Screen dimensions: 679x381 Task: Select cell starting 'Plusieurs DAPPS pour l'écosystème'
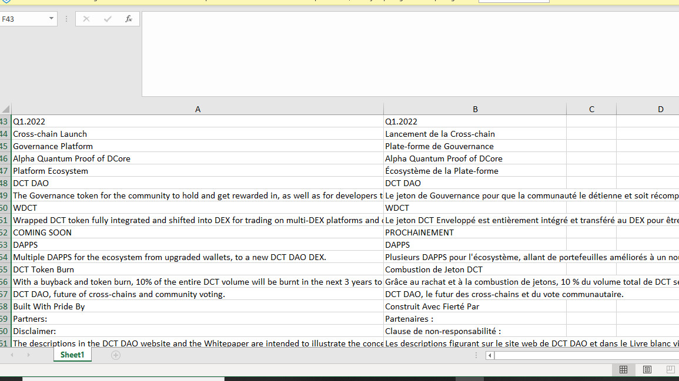pyautogui.click(x=475, y=257)
